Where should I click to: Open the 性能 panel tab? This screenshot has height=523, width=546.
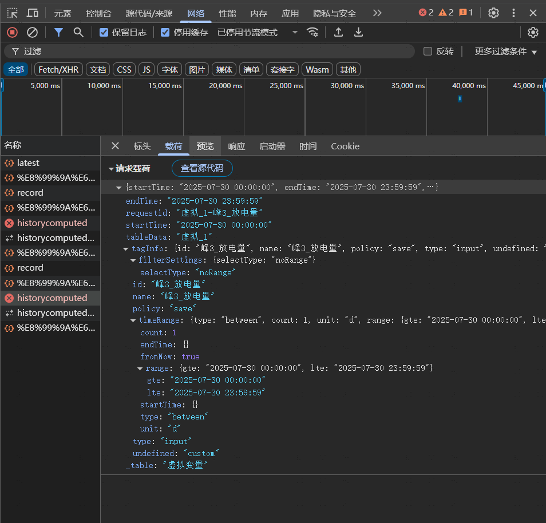click(x=227, y=13)
